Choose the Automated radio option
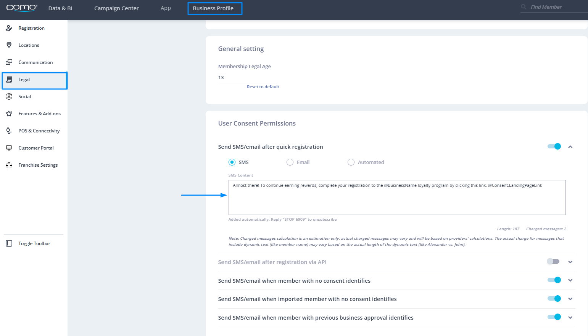The width and height of the screenshot is (588, 336). click(351, 162)
